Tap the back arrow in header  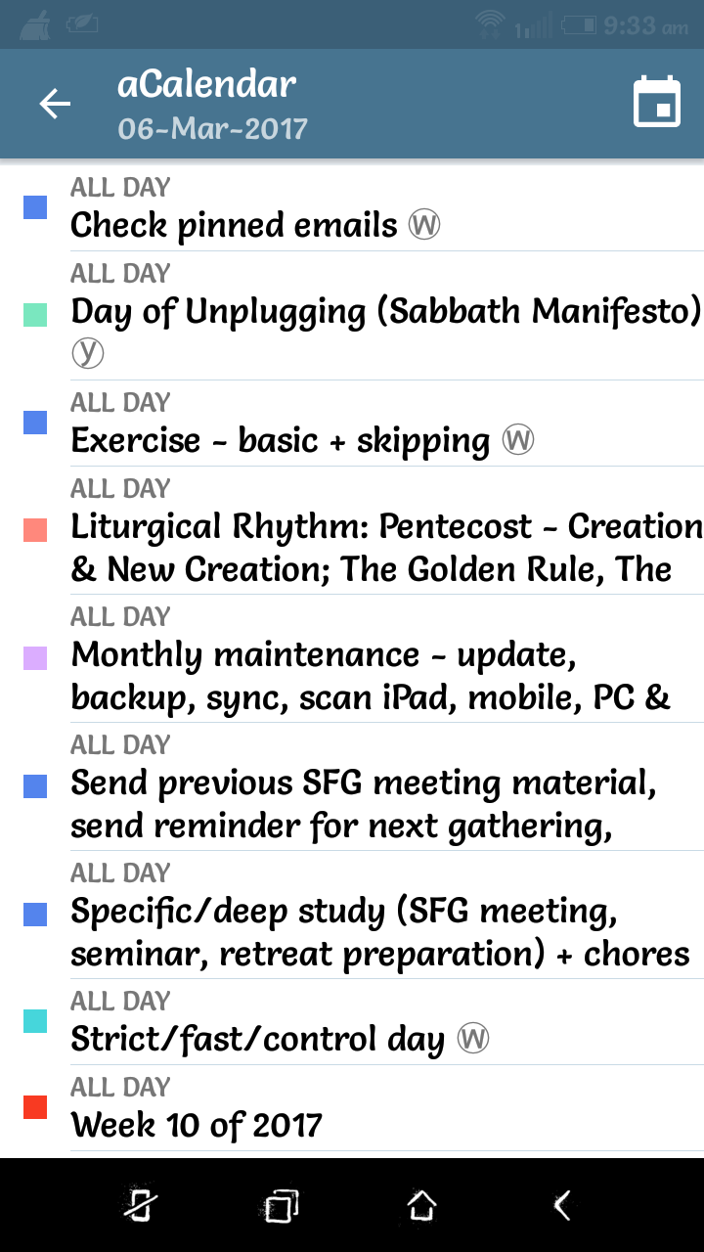click(x=55, y=104)
